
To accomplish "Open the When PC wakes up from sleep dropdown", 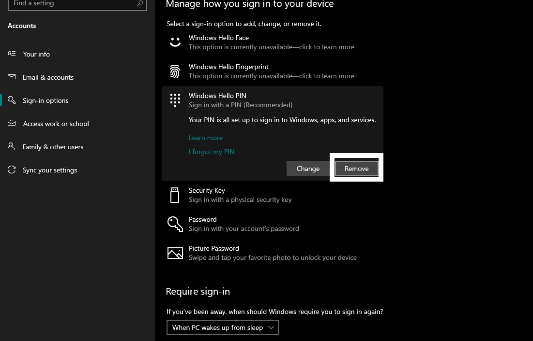I will coord(223,327).
